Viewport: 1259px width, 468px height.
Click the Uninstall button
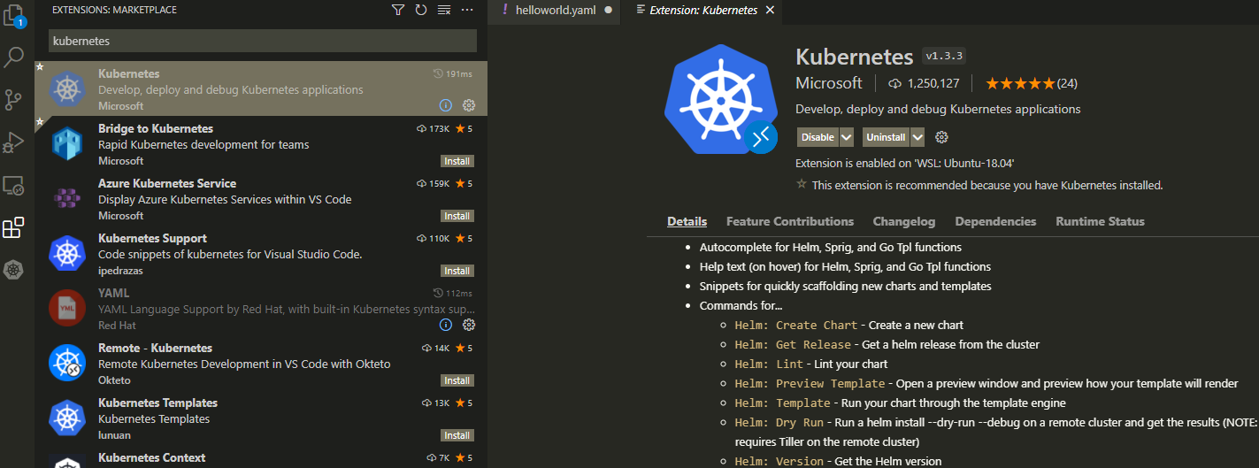coord(886,137)
